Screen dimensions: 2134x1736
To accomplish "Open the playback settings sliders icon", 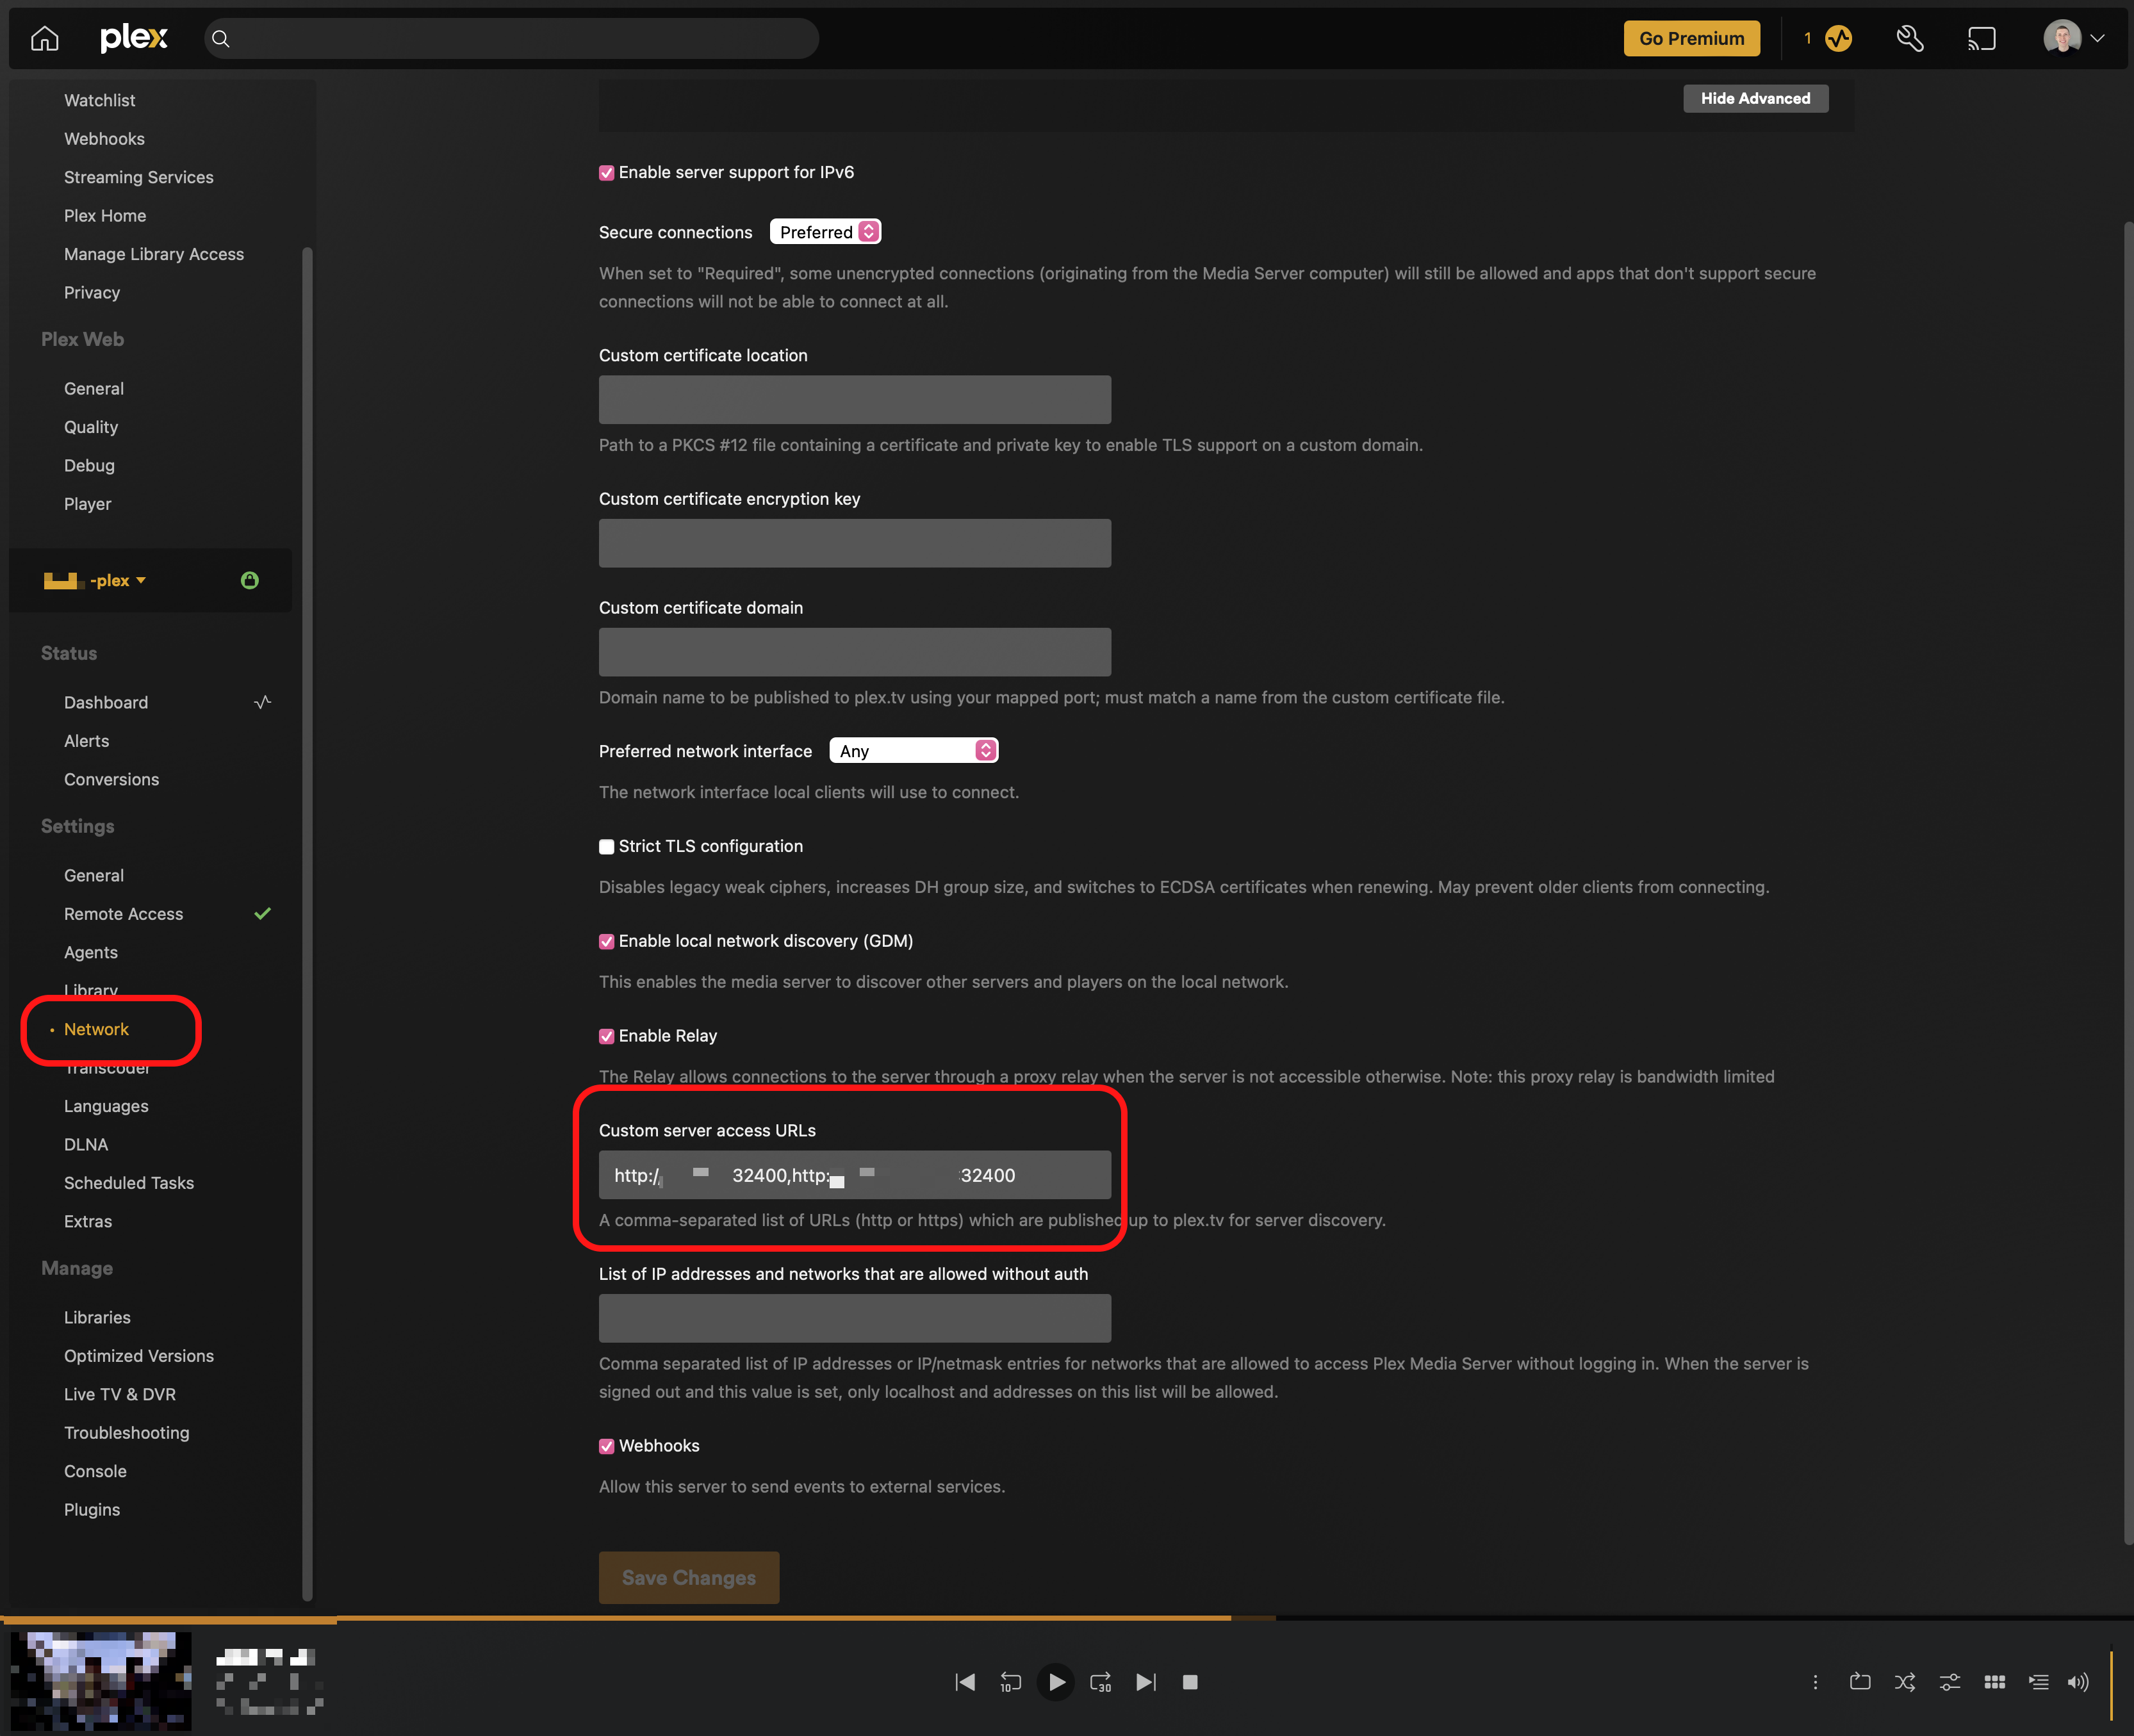I will 1950,1682.
